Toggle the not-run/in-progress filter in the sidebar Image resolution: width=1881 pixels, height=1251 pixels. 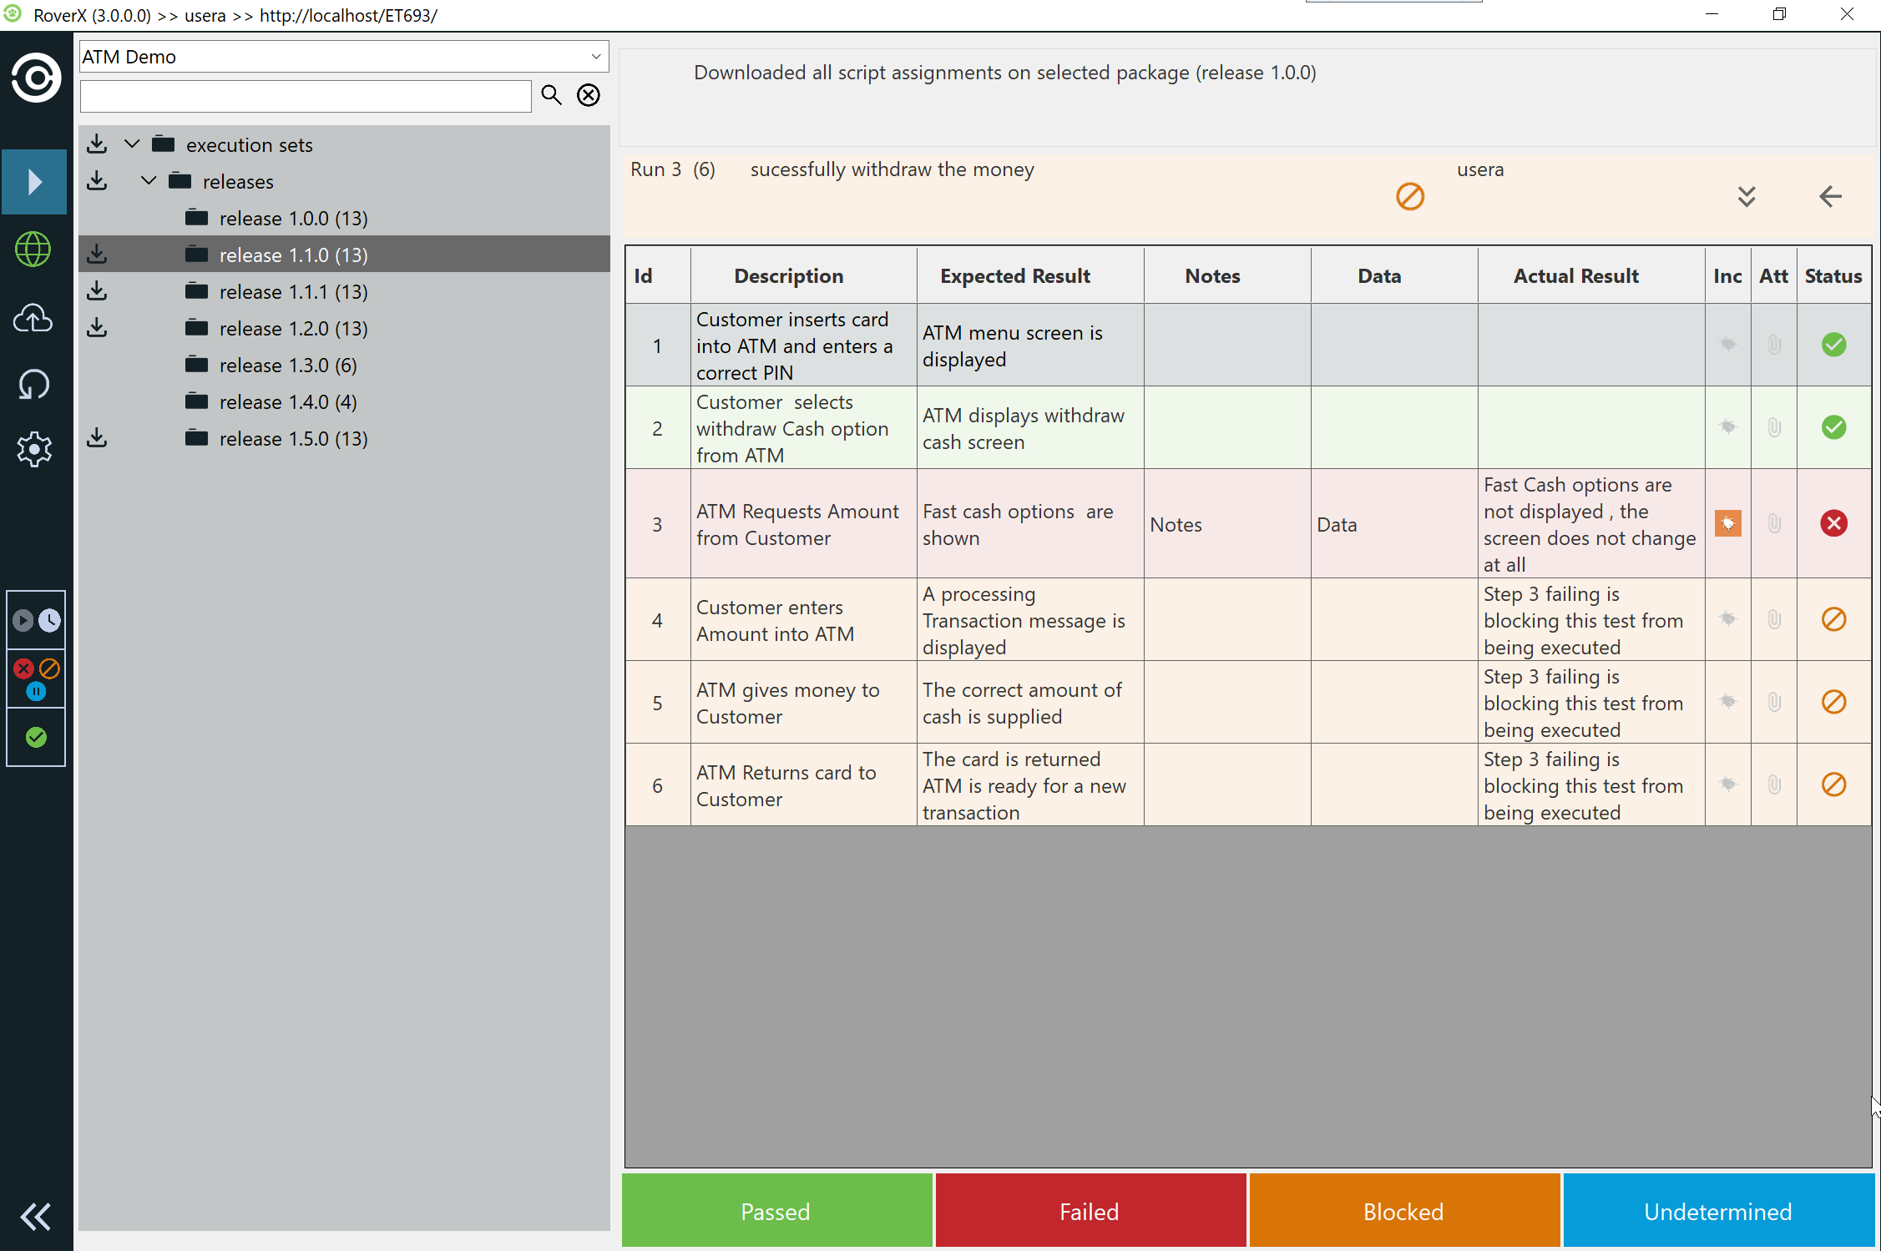point(36,620)
